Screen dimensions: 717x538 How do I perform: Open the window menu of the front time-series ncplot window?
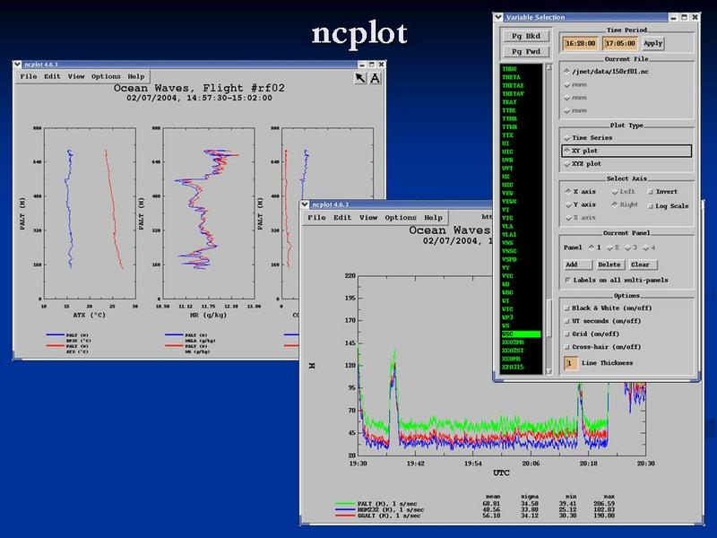(305, 204)
